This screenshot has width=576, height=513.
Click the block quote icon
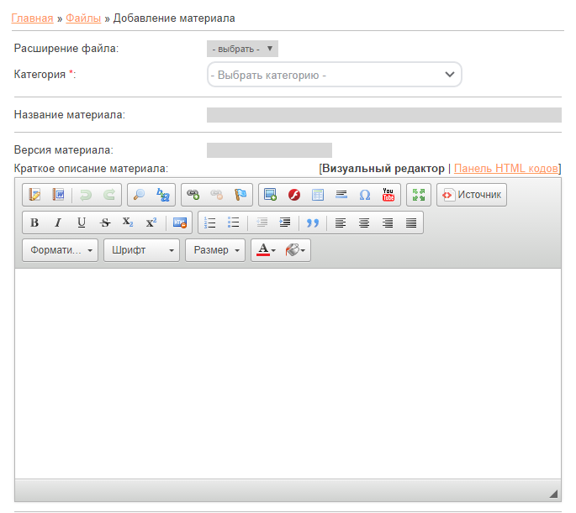[313, 222]
